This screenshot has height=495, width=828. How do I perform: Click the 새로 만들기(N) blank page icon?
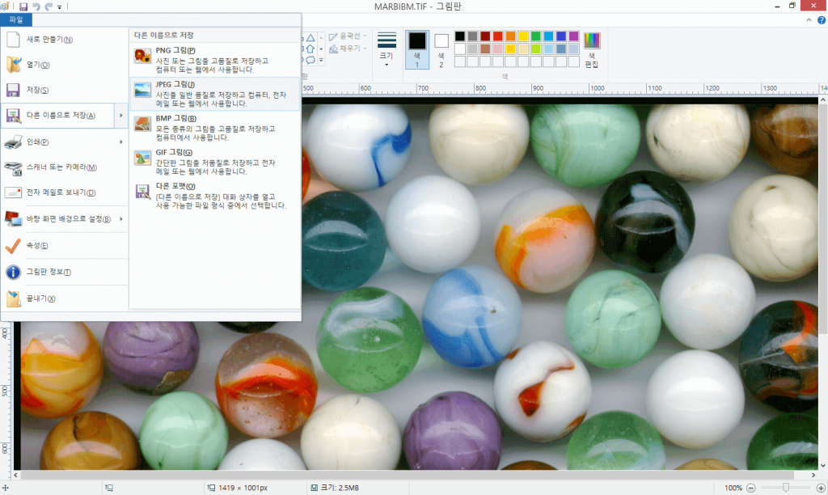click(x=13, y=39)
